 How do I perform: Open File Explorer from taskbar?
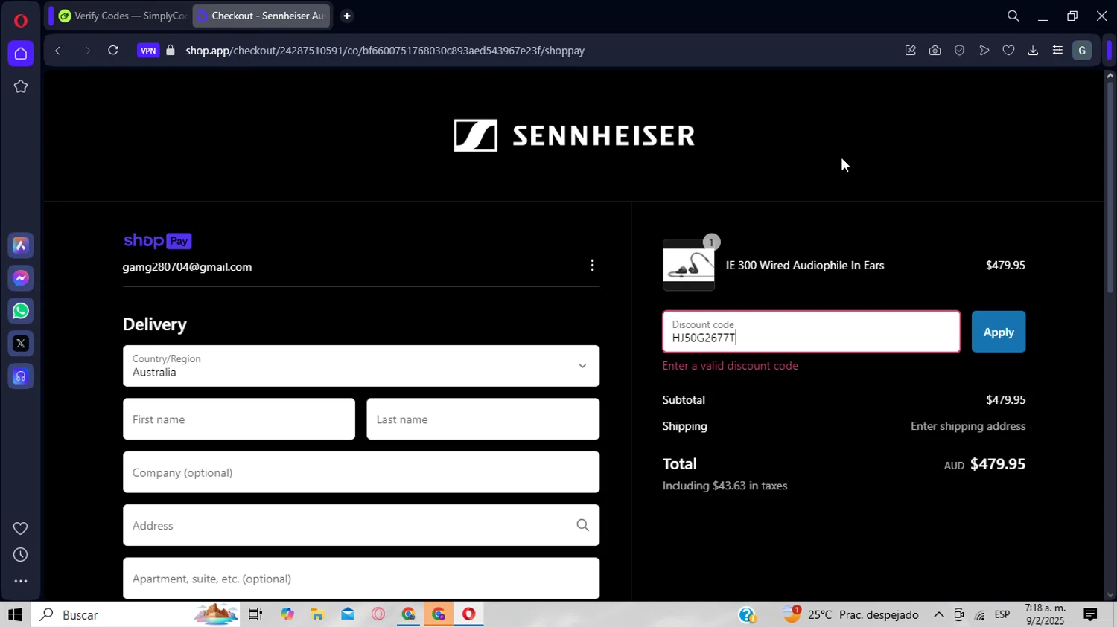[x=318, y=614]
